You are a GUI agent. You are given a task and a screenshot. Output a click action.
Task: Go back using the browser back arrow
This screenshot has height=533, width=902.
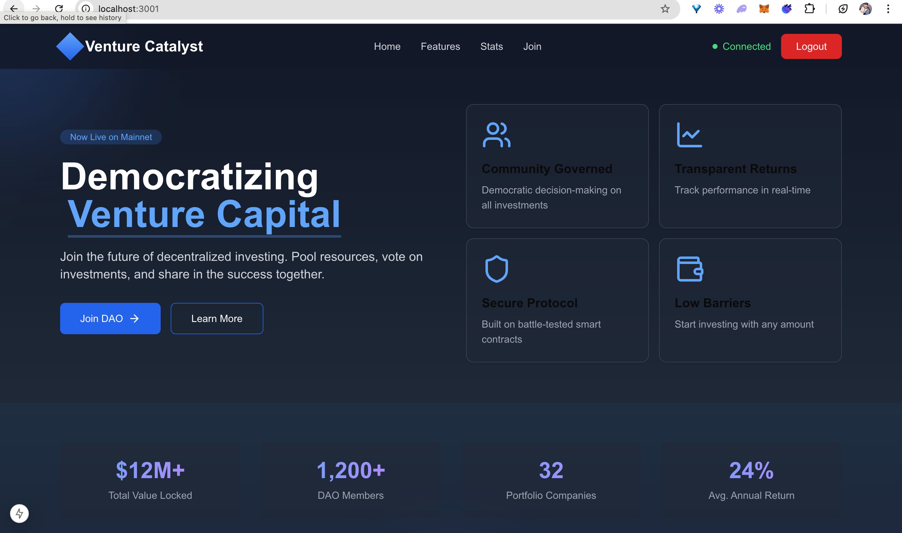point(14,8)
